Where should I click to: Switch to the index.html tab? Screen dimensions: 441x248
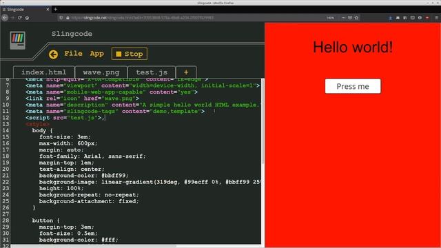click(44, 72)
